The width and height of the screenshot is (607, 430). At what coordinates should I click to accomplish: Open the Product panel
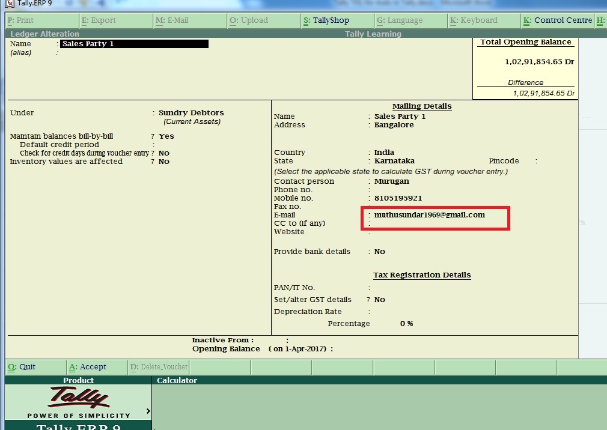pos(78,380)
